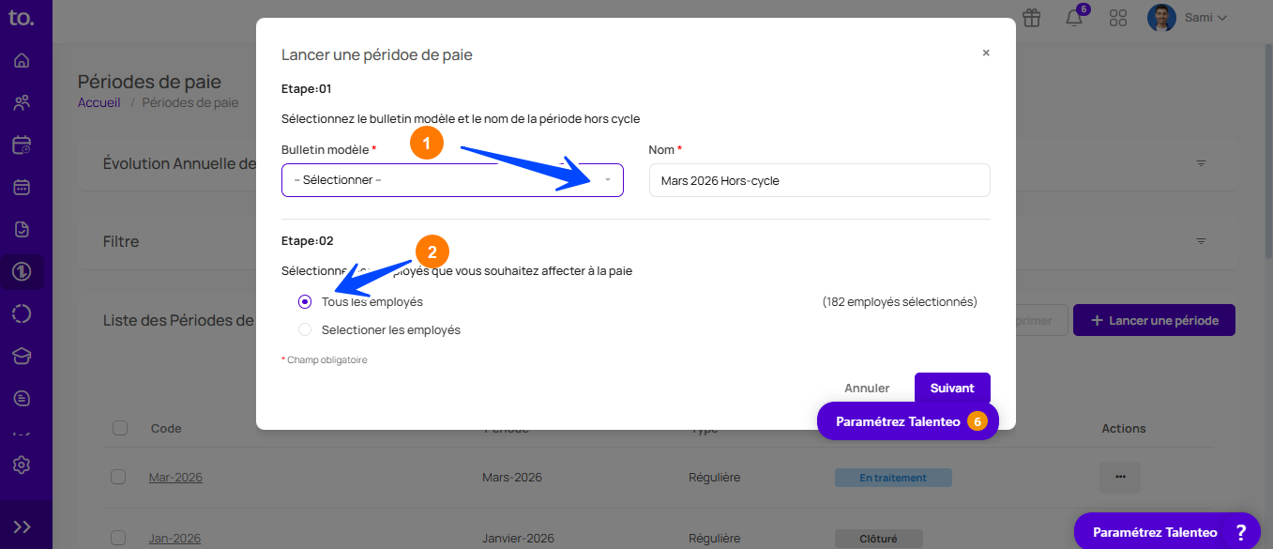Open the settings gear in sidebar

[22, 465]
